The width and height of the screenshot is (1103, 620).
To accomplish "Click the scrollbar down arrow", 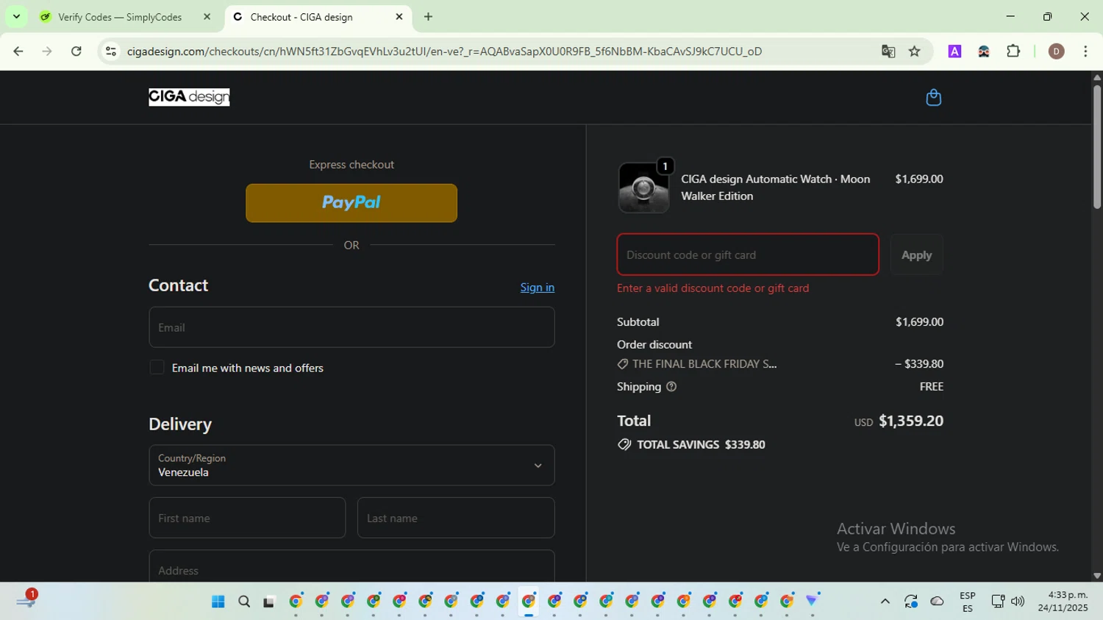I will tap(1097, 576).
